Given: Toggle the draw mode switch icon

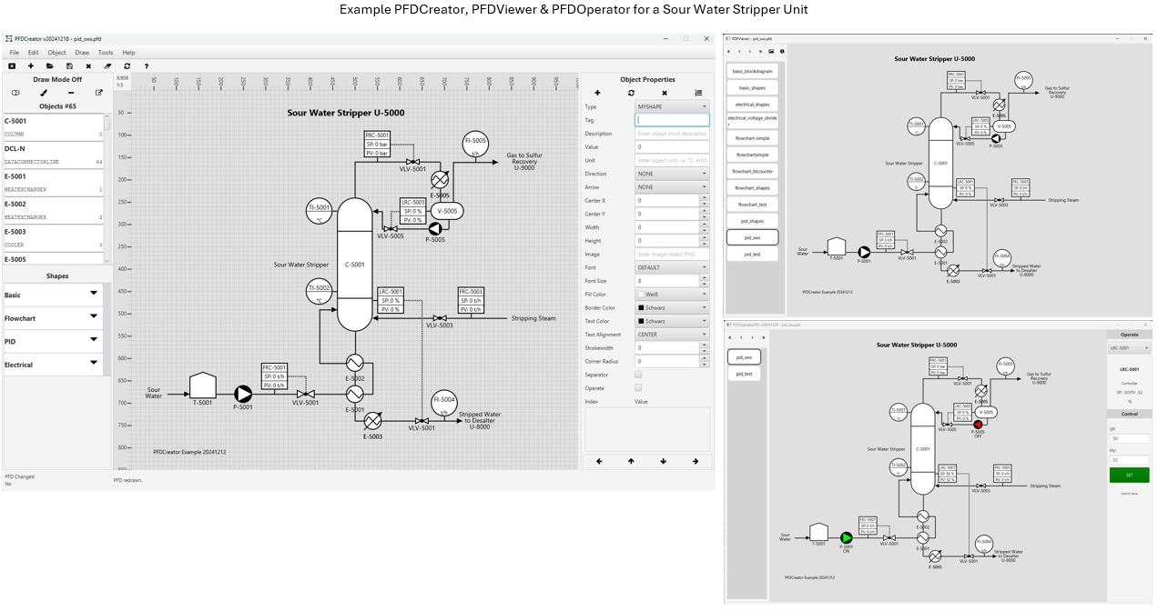Looking at the screenshot, I should click(x=15, y=93).
